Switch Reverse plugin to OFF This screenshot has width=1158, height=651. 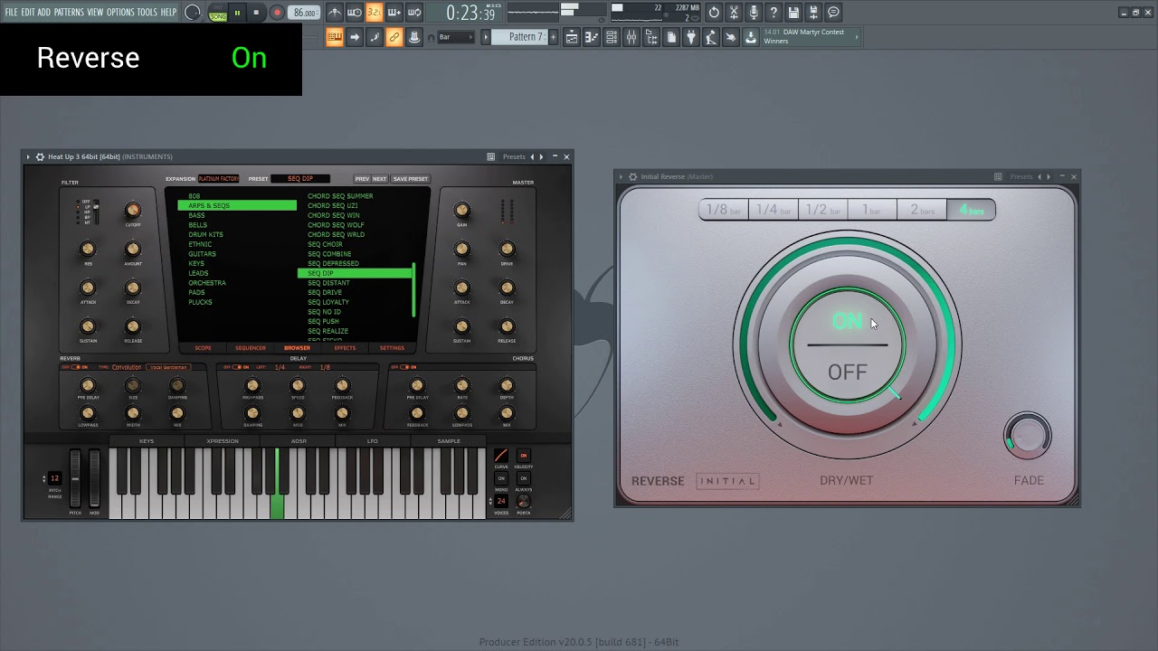coord(847,372)
